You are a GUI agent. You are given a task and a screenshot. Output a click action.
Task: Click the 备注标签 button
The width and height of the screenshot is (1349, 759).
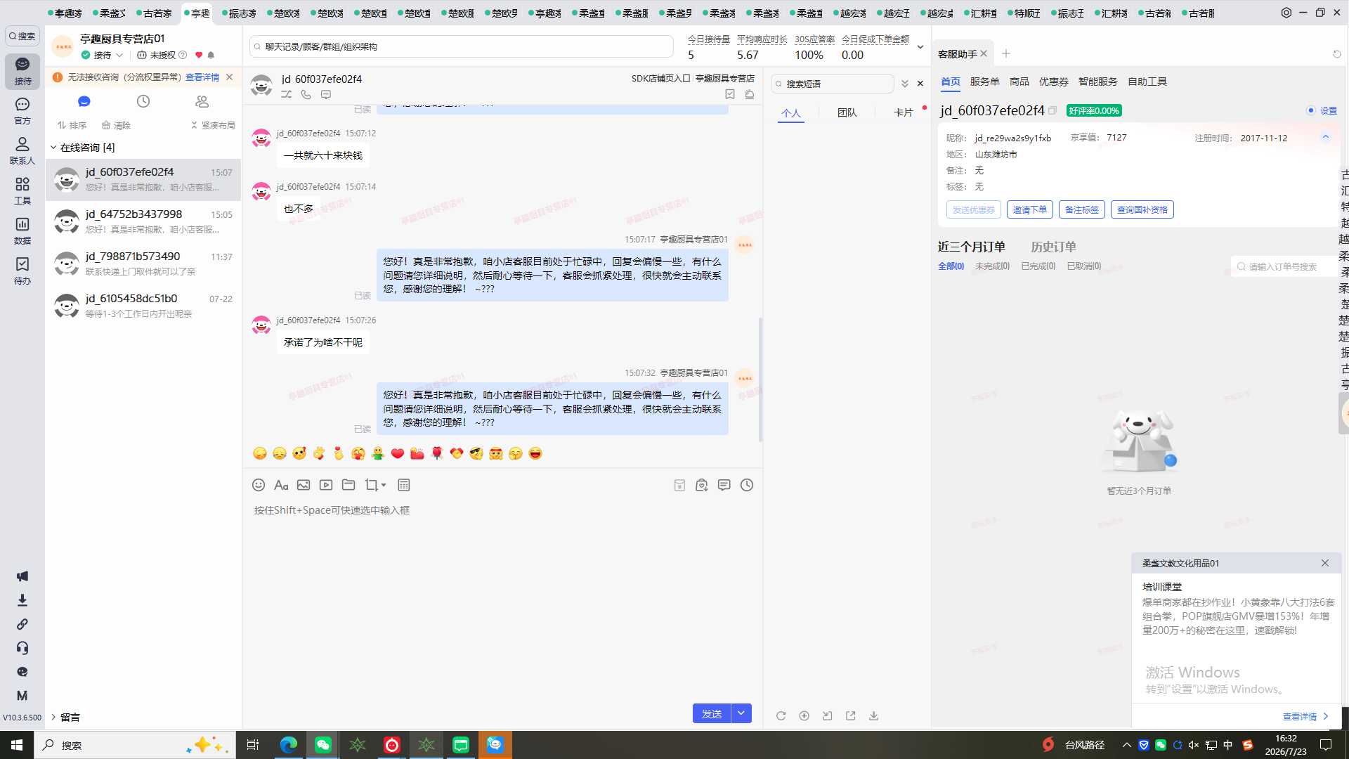1082,209
